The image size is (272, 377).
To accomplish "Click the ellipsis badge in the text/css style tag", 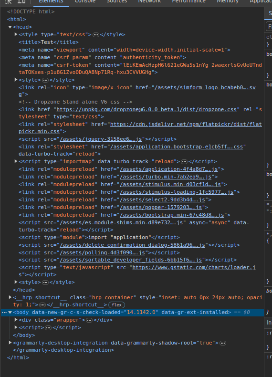I will [96, 35].
